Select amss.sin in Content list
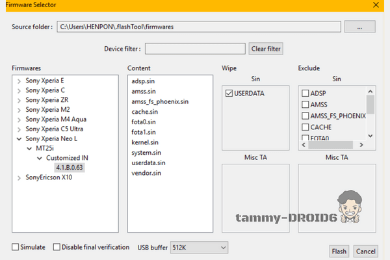Image resolution: width=390 pixels, height=260 pixels. pyautogui.click(x=144, y=91)
